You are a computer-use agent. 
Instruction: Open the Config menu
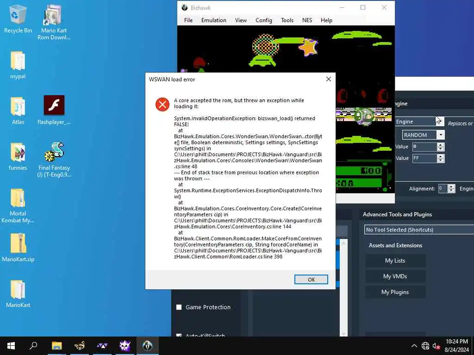click(x=263, y=20)
